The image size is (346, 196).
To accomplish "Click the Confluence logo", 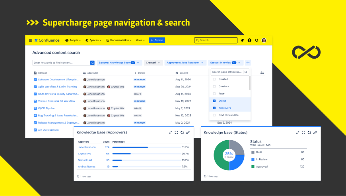I will (47, 40).
